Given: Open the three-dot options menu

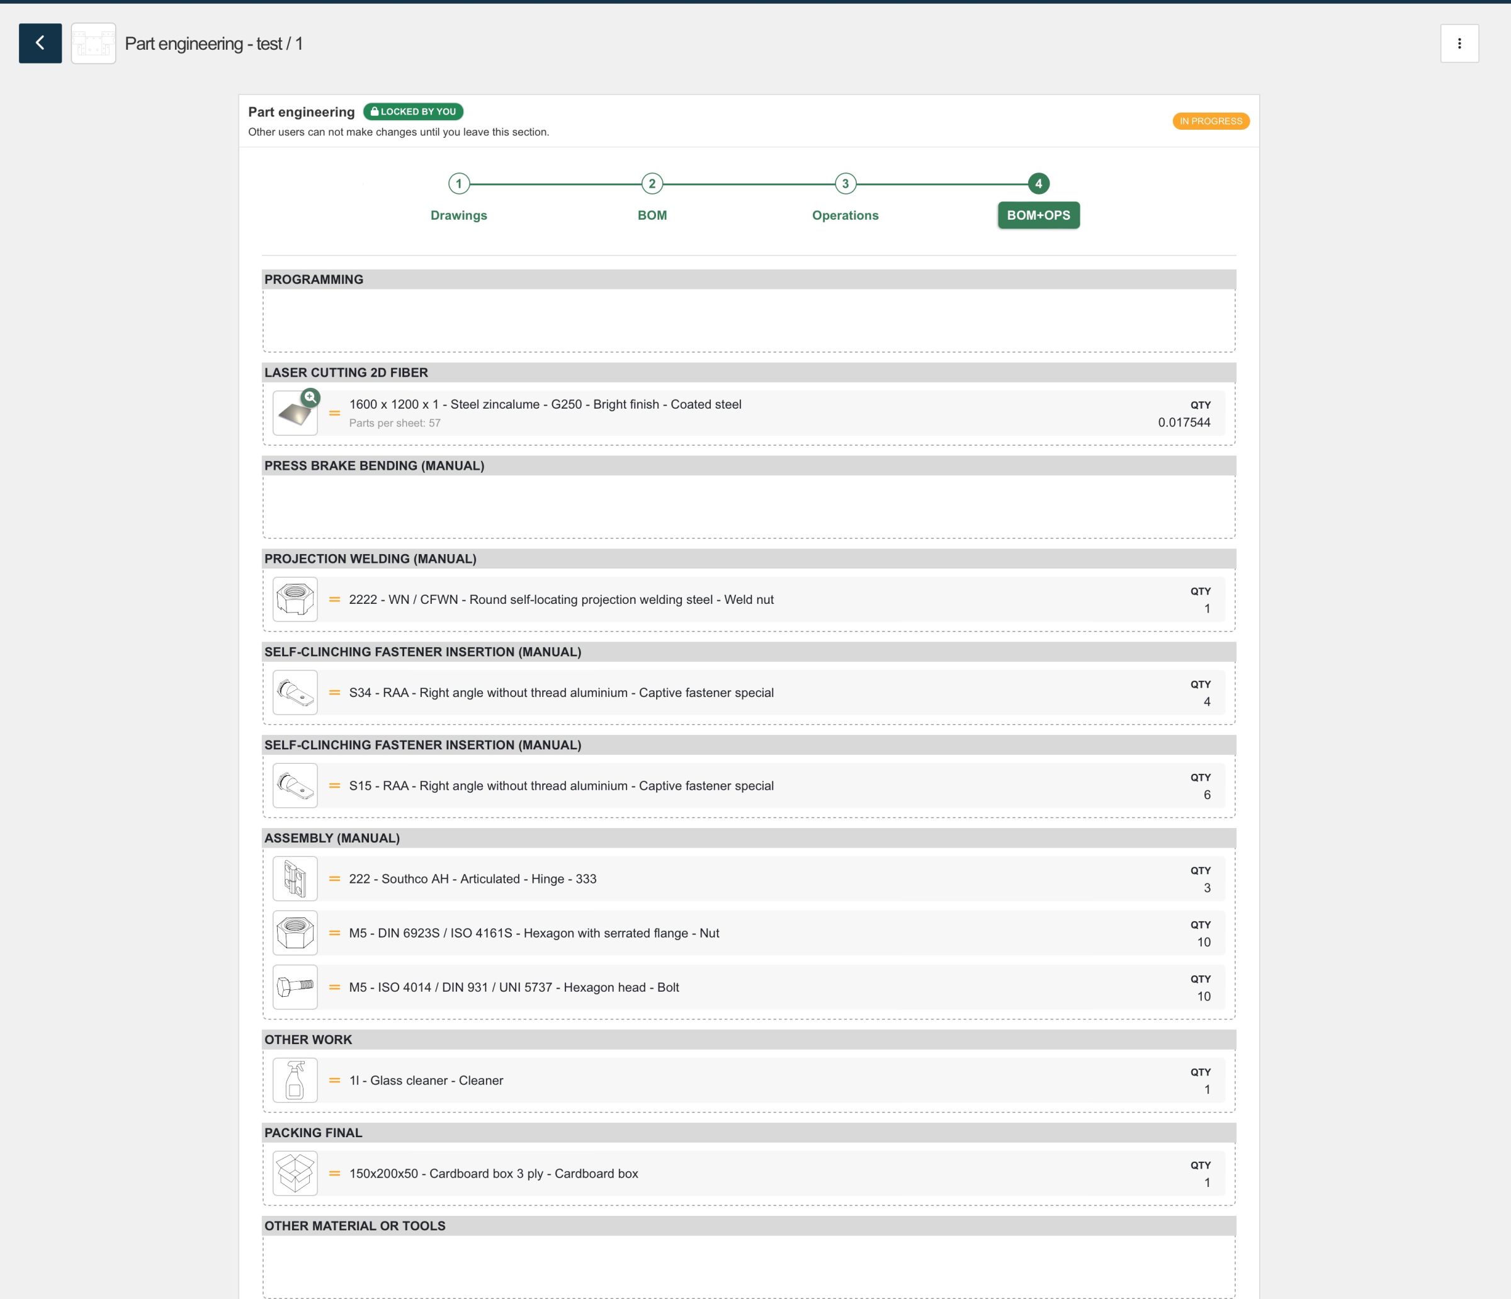Looking at the screenshot, I should pyautogui.click(x=1459, y=43).
